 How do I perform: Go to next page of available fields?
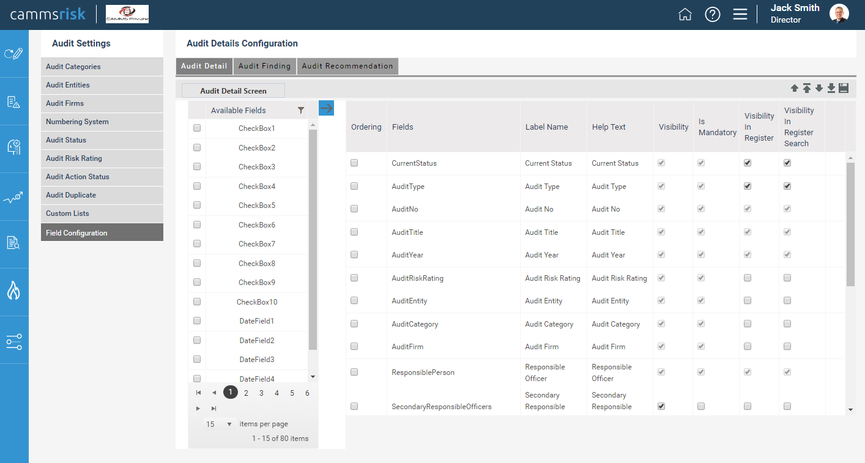(198, 408)
